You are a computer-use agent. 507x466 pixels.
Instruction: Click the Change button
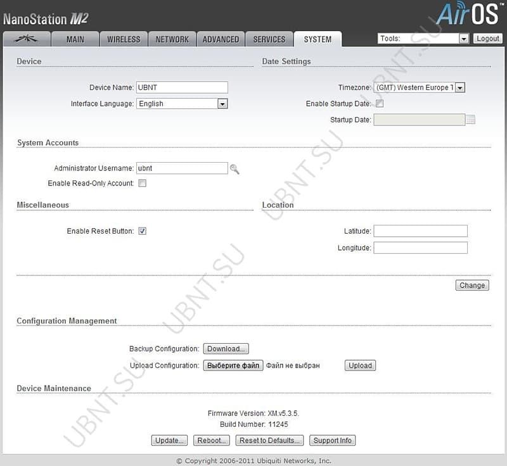coord(472,285)
